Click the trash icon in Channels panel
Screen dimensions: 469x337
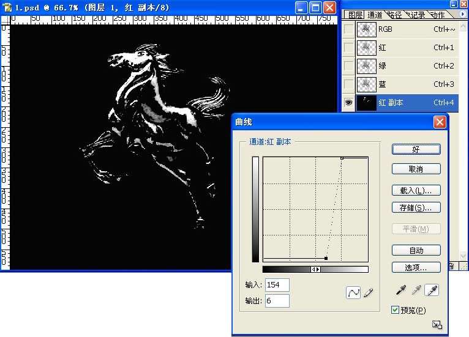coord(451,266)
